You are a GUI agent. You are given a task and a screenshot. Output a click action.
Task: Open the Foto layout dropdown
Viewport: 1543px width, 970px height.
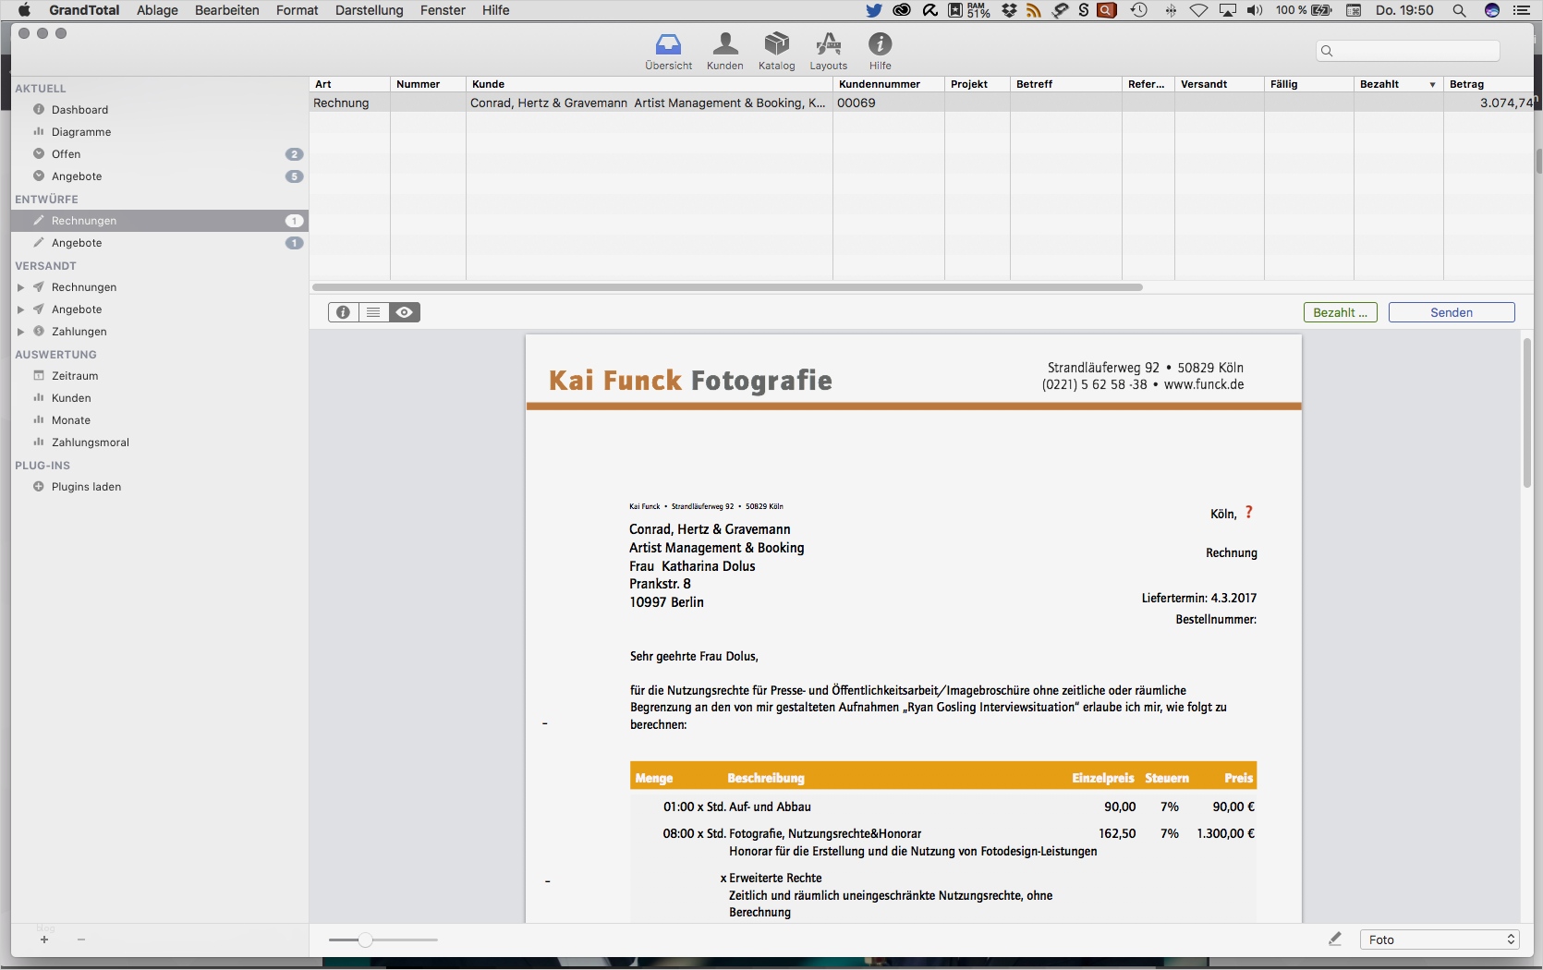pyautogui.click(x=1440, y=940)
